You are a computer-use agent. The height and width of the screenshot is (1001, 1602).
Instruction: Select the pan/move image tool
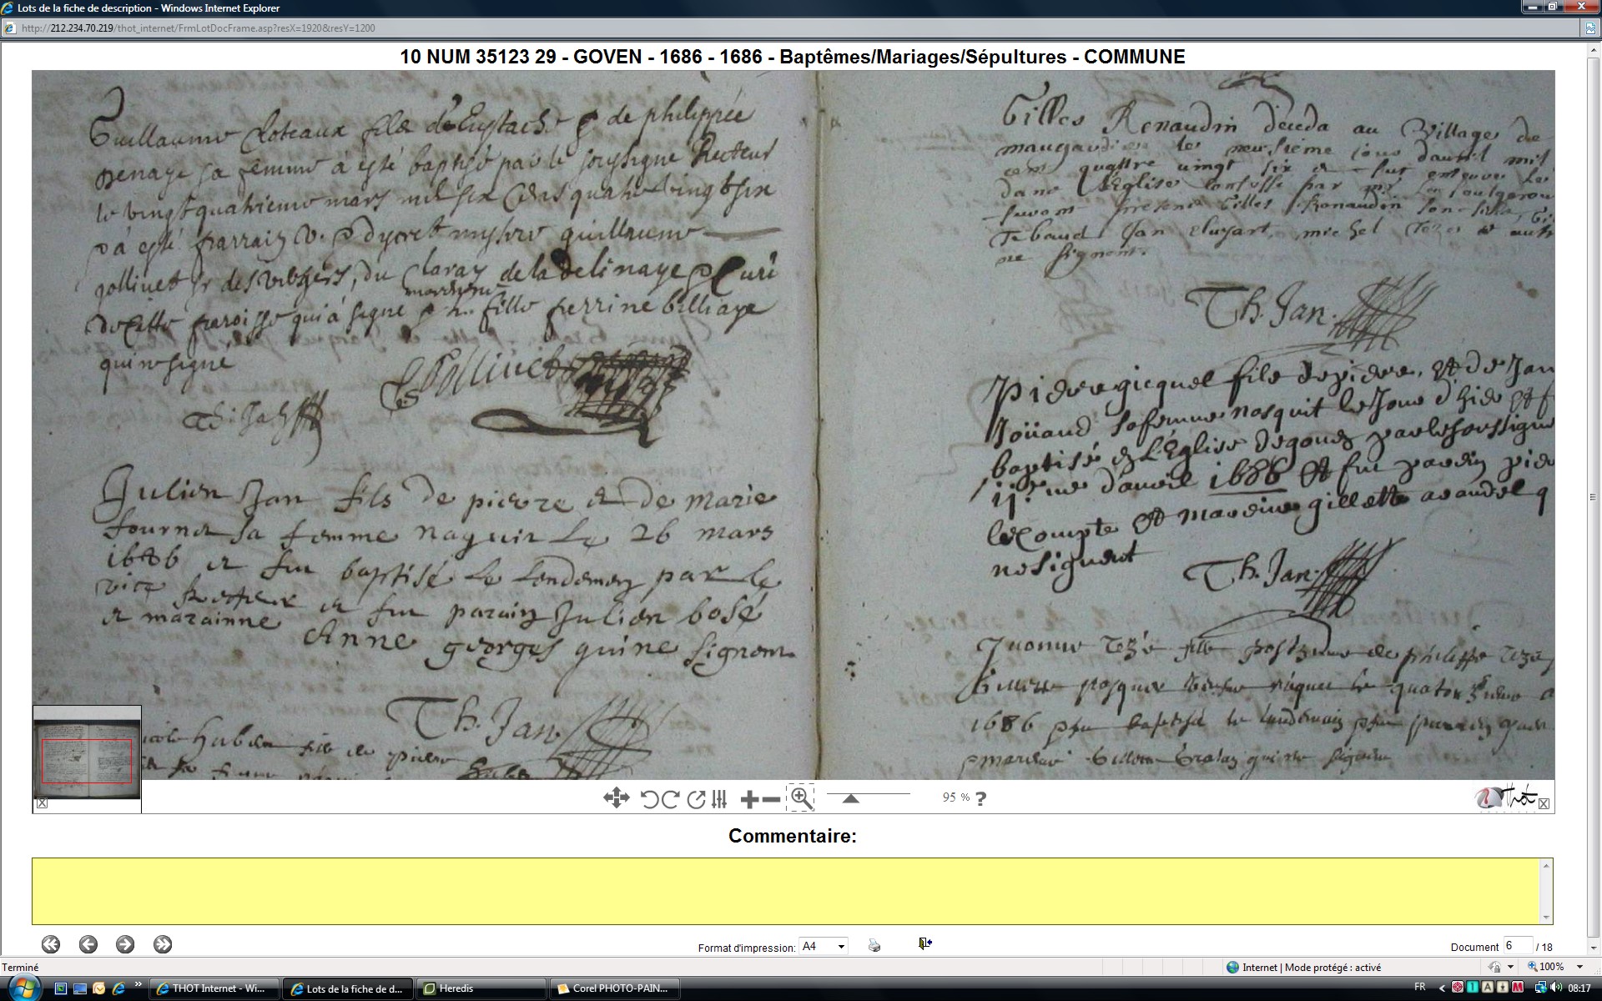tap(616, 798)
